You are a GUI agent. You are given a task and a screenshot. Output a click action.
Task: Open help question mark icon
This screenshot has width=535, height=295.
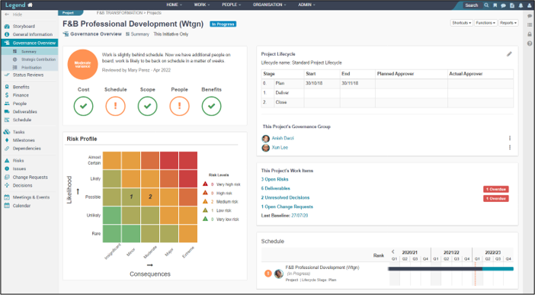click(x=530, y=43)
